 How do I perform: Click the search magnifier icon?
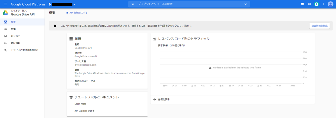[133, 4]
